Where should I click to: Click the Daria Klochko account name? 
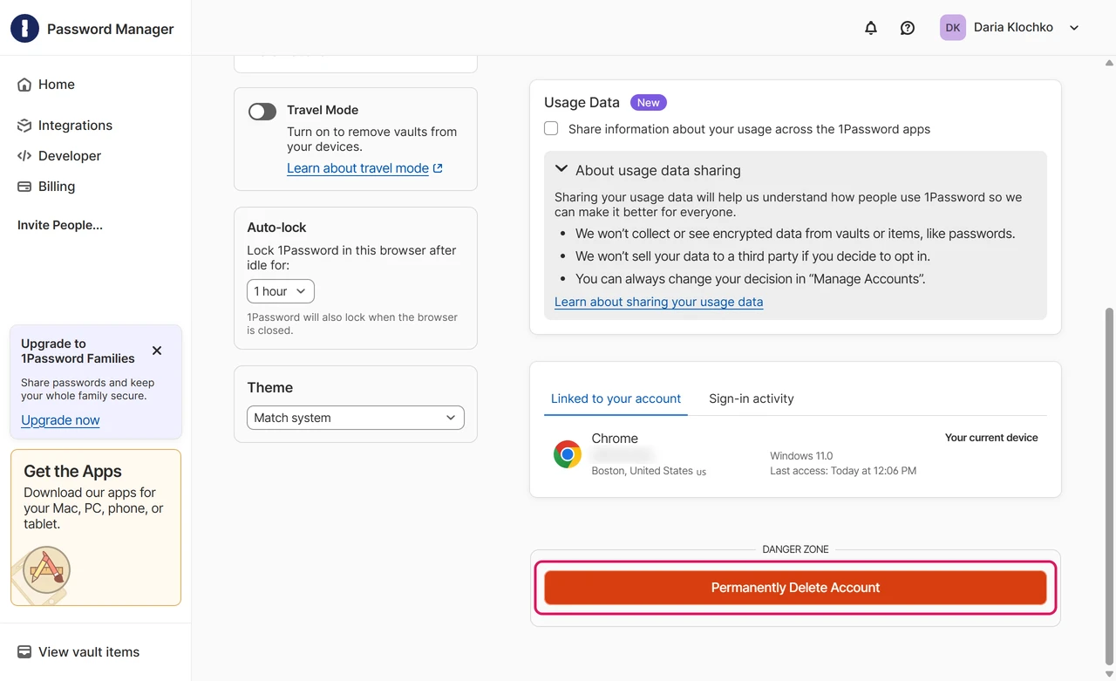pyautogui.click(x=1013, y=28)
